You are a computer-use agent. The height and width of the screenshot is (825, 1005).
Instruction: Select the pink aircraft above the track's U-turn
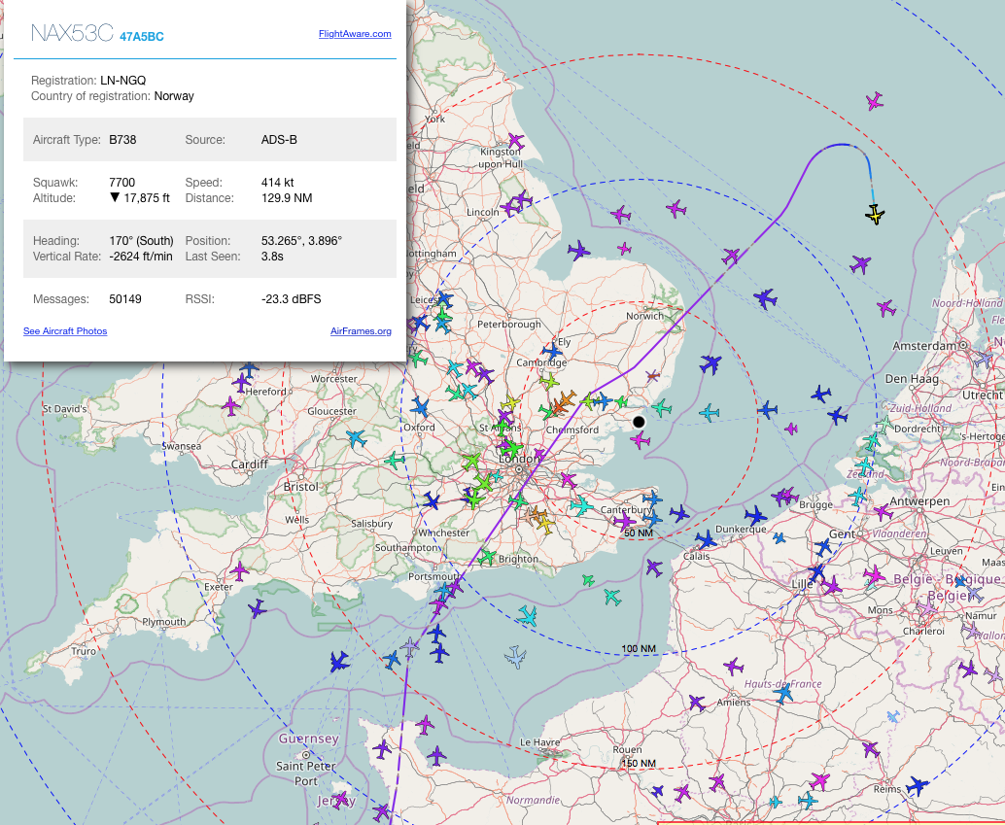[x=874, y=101]
